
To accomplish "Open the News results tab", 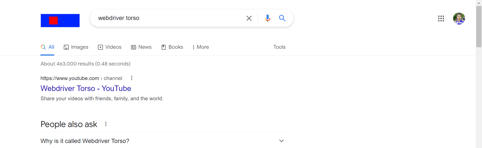I will (x=141, y=47).
